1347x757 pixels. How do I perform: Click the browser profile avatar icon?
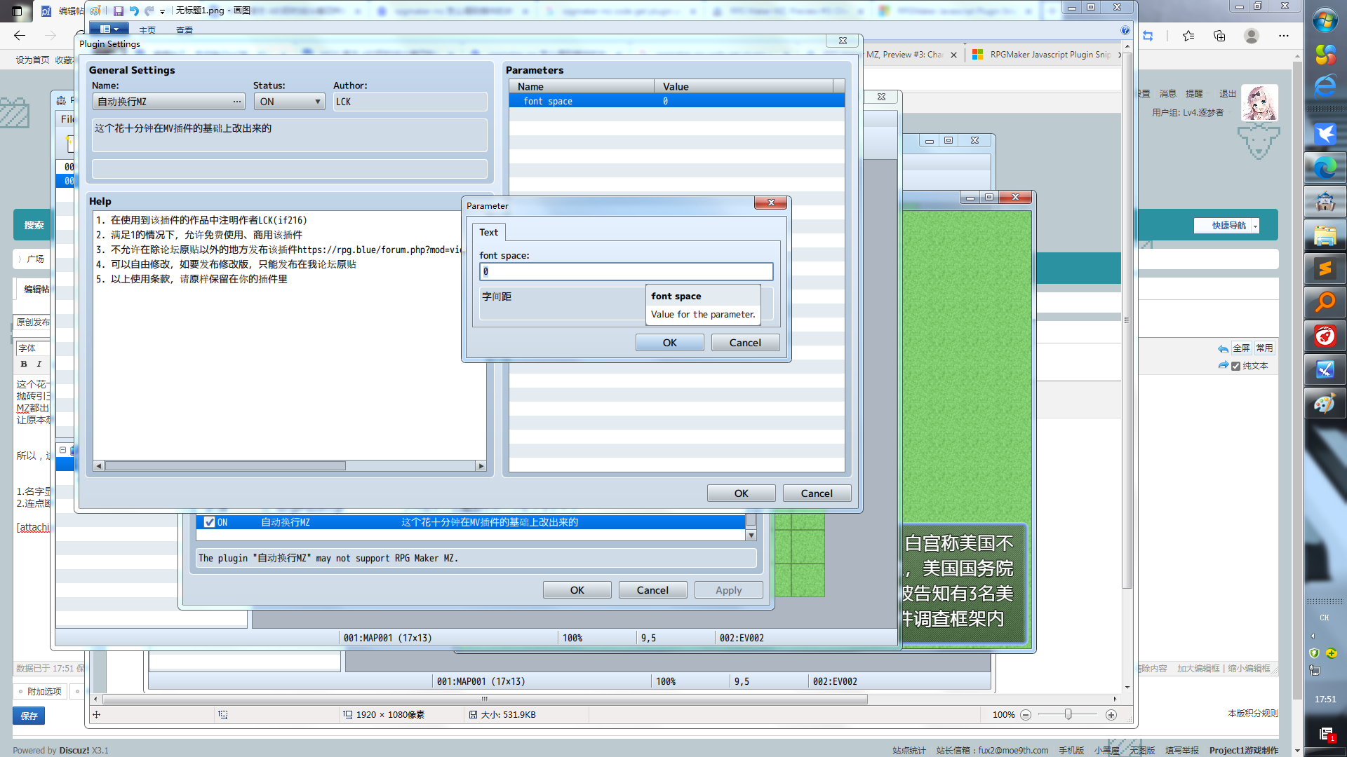pos(1252,36)
